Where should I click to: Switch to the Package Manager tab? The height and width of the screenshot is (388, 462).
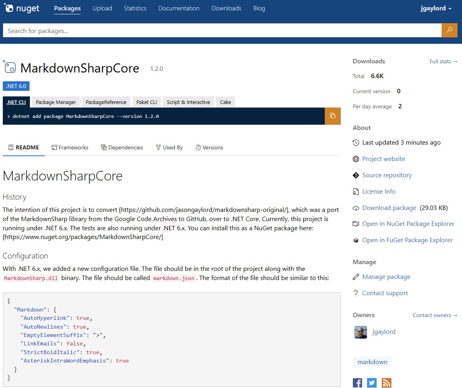click(x=56, y=102)
